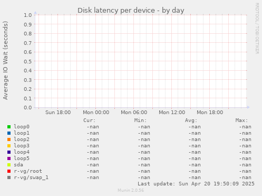Click r-vg/swap_1's Cur -nan value

tap(93, 178)
